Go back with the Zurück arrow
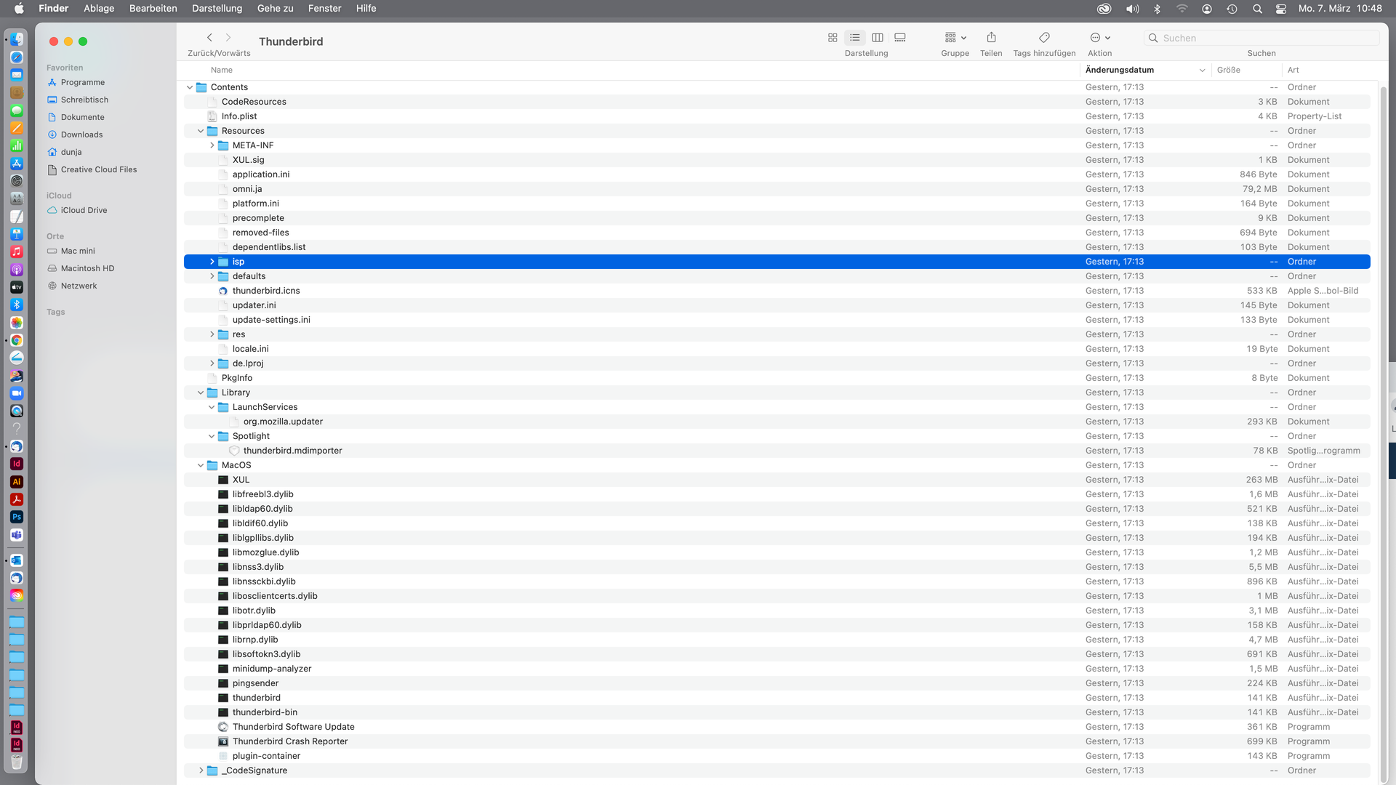Viewport: 1396px width, 785px height. click(x=209, y=38)
